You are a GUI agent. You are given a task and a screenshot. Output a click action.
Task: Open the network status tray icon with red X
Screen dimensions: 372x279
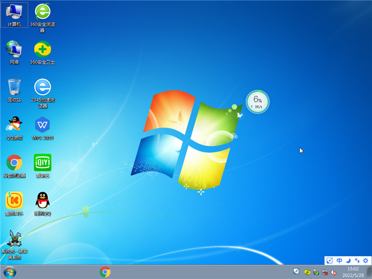(325, 273)
